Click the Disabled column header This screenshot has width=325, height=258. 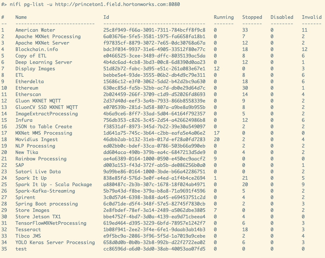tap(282, 17)
